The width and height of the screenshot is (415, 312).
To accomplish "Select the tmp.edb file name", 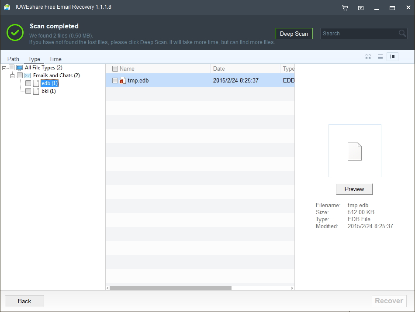I will point(138,80).
